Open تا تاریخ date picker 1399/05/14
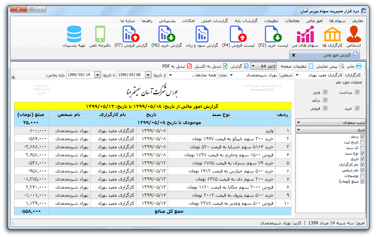Viewport: 376px width, 237px height. 97,75
